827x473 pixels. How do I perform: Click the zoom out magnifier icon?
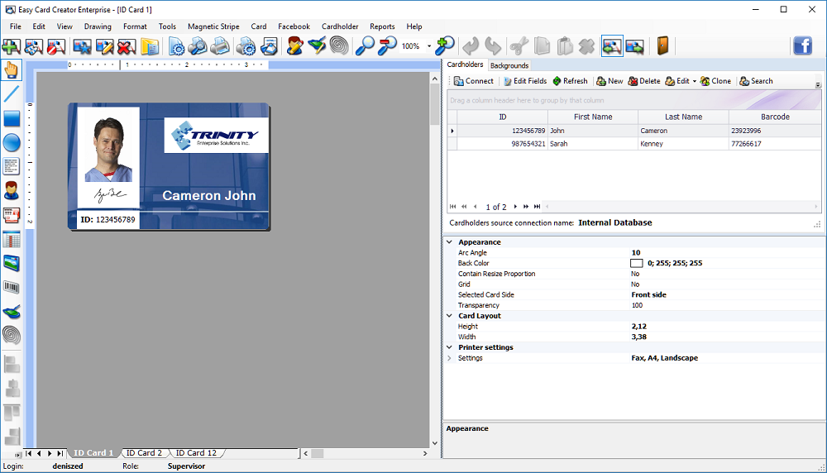click(387, 45)
